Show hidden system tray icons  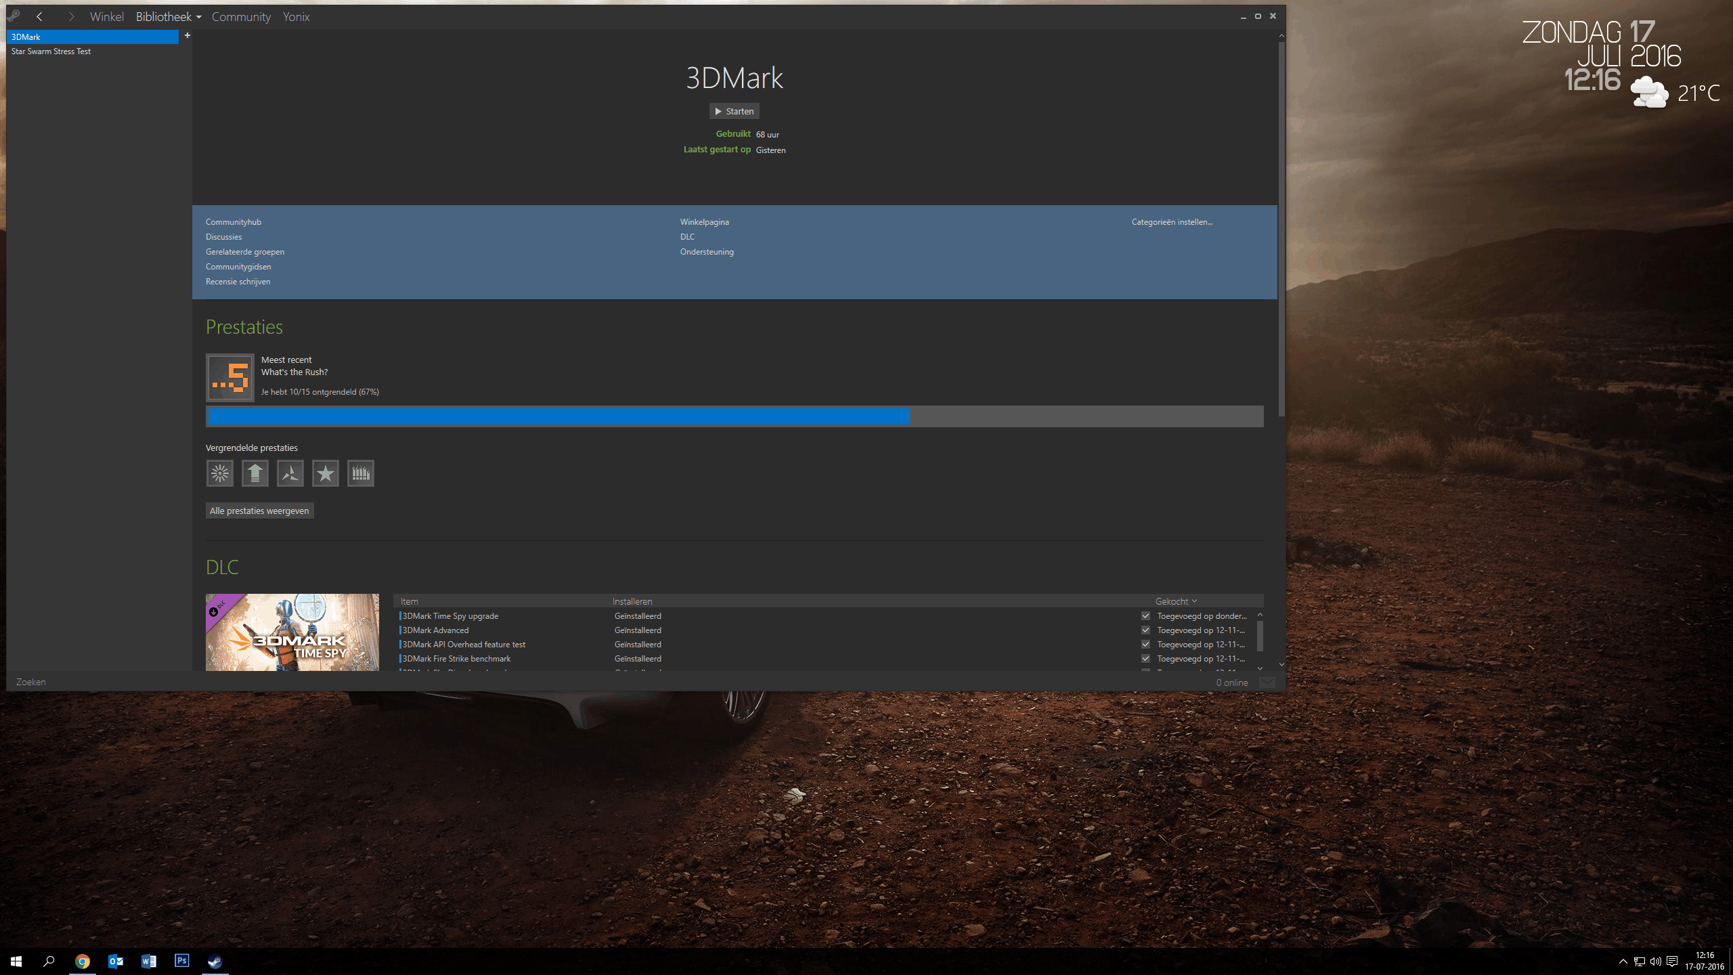[x=1623, y=961]
